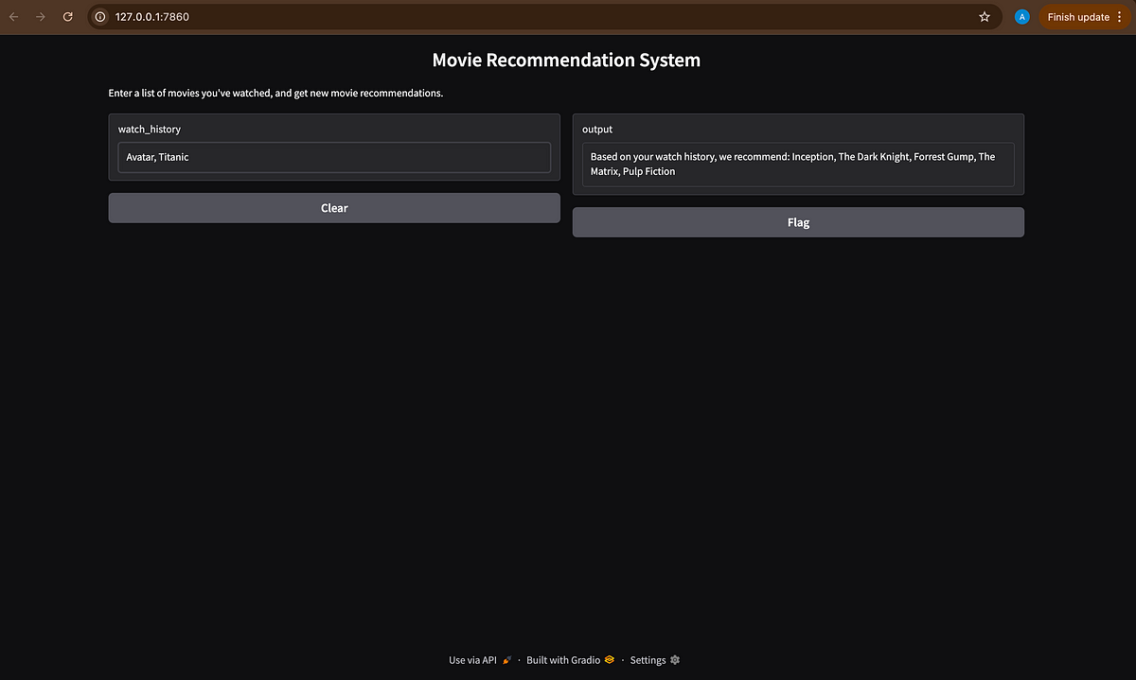Reload the page with the refresh icon
This screenshot has width=1136, height=680.
[x=67, y=17]
